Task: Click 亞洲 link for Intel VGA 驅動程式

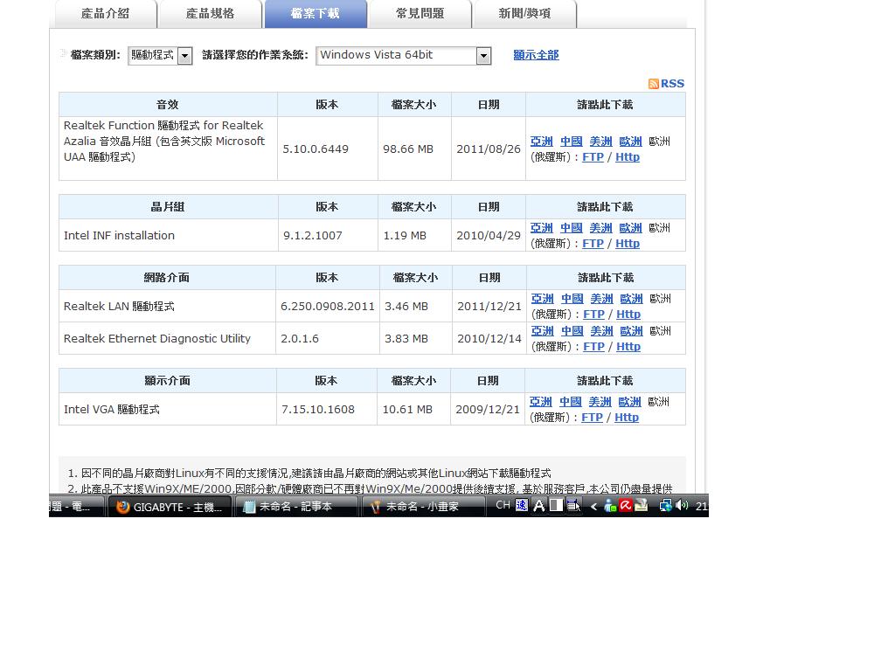Action: 541,402
